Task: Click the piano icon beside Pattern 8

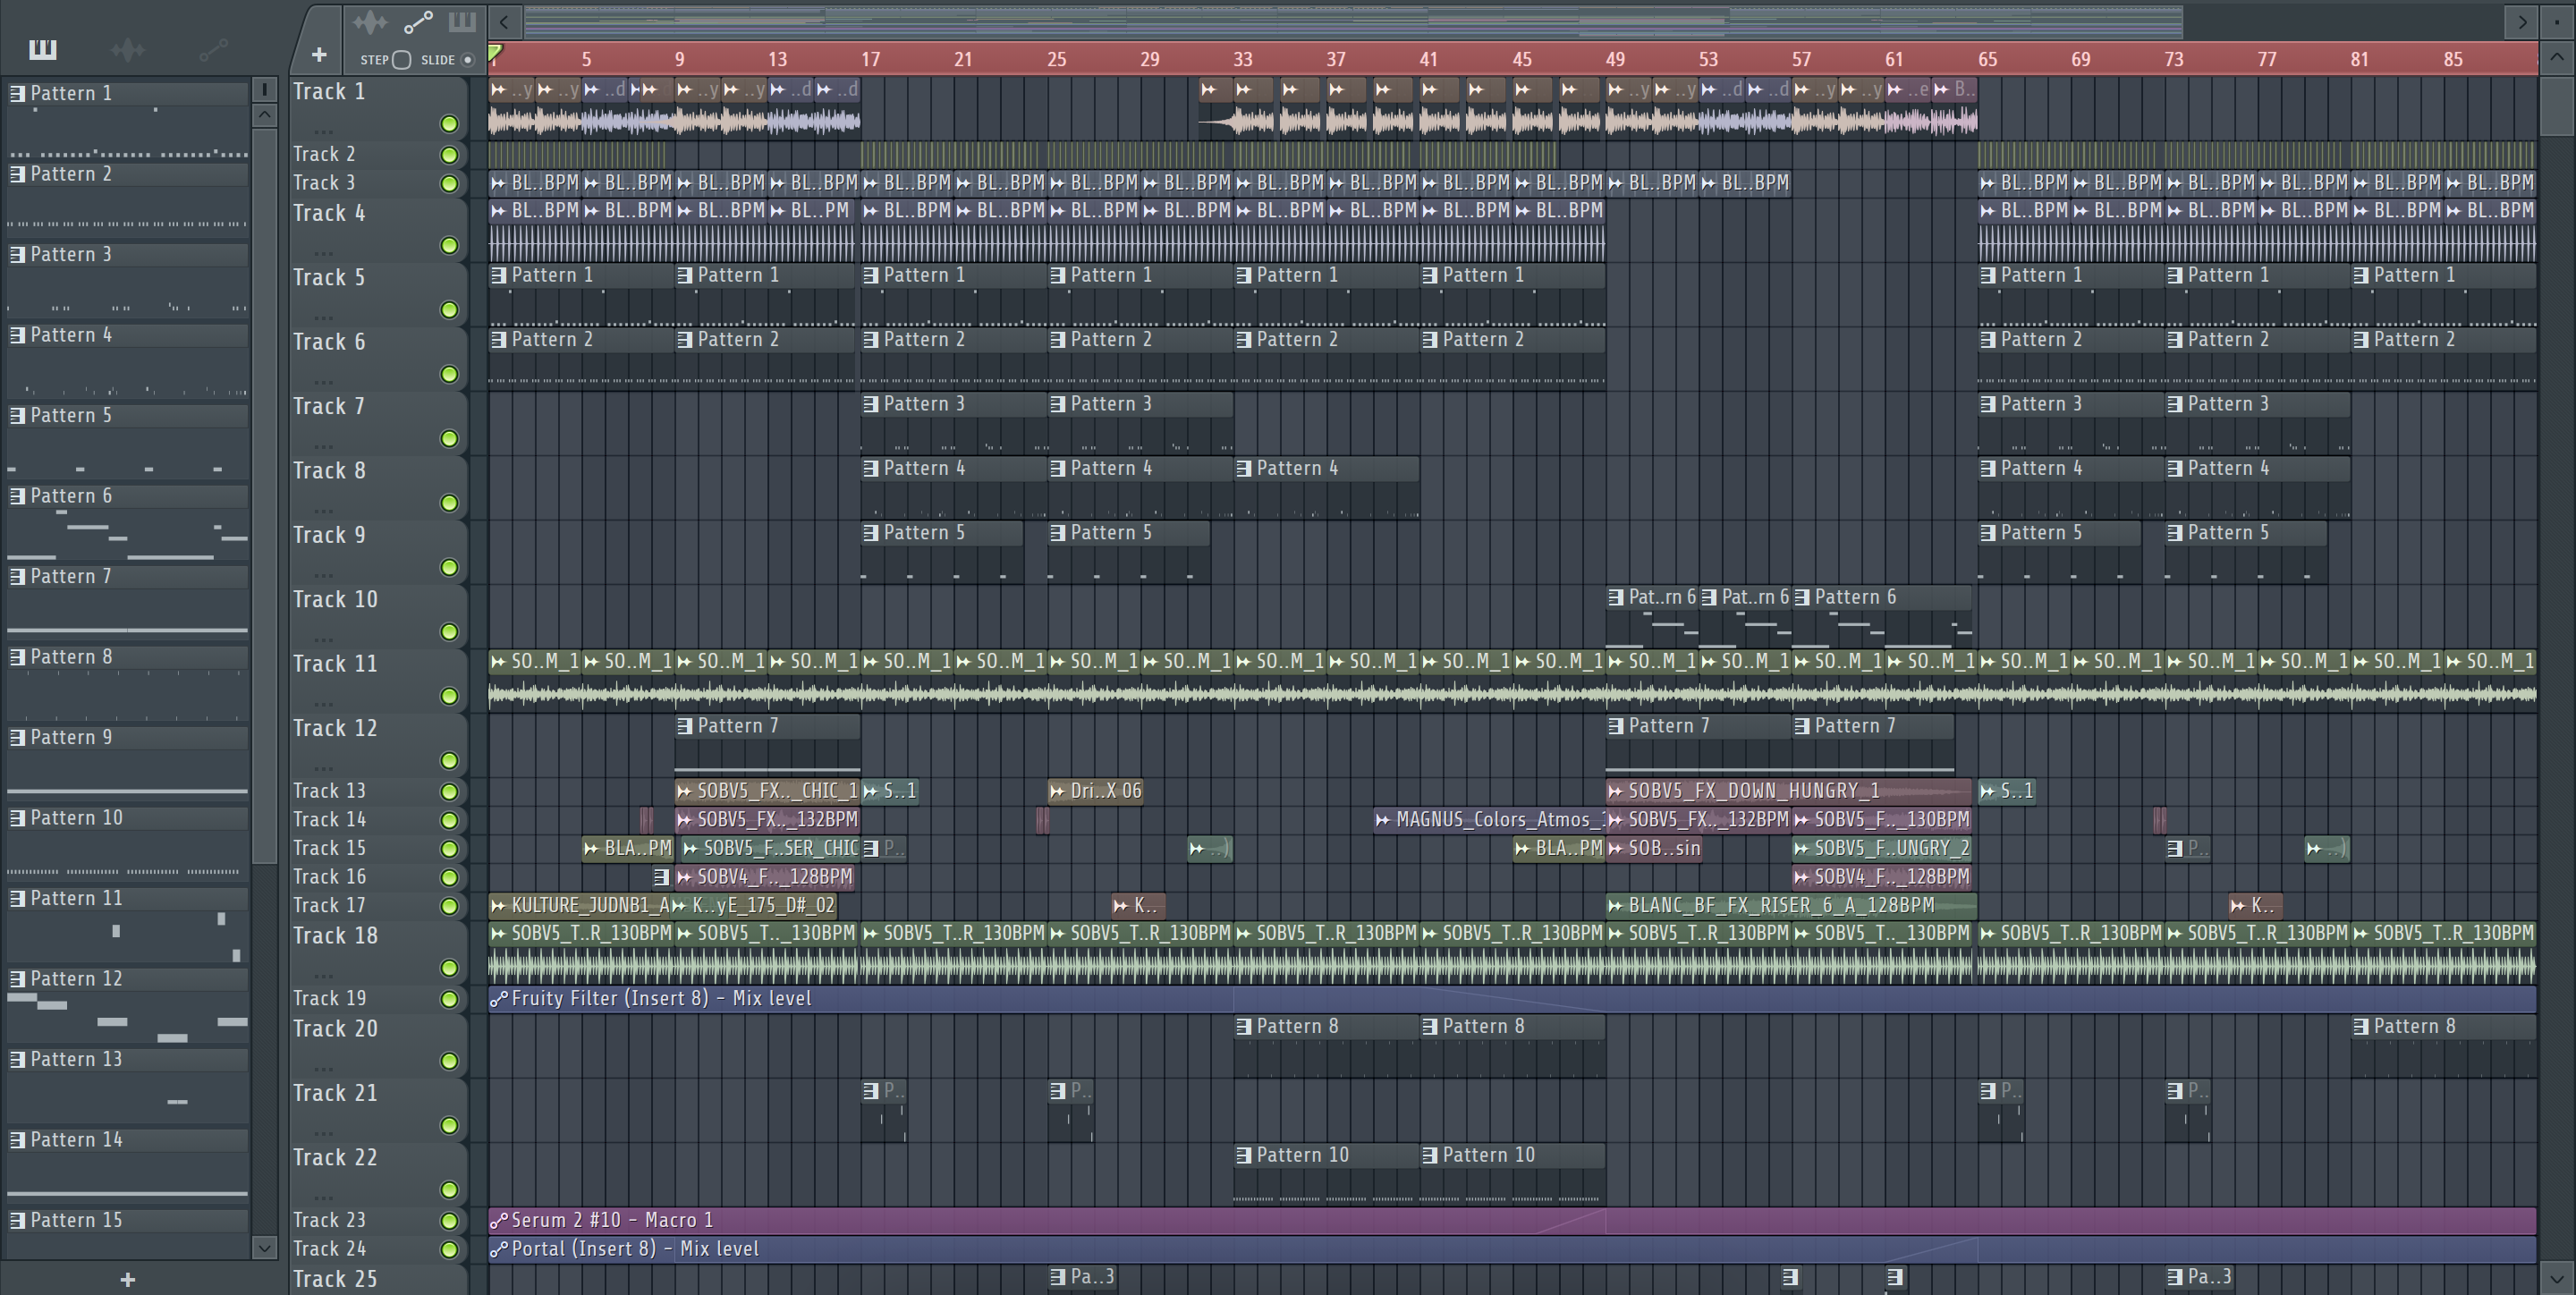Action: (17, 658)
